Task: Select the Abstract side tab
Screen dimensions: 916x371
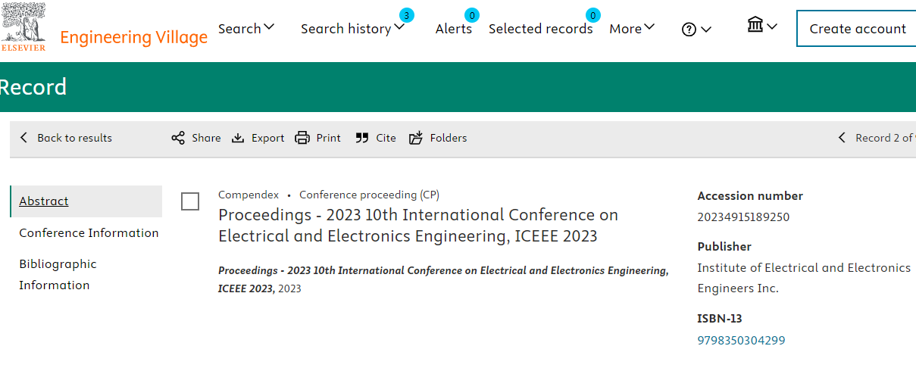Action: coord(86,201)
